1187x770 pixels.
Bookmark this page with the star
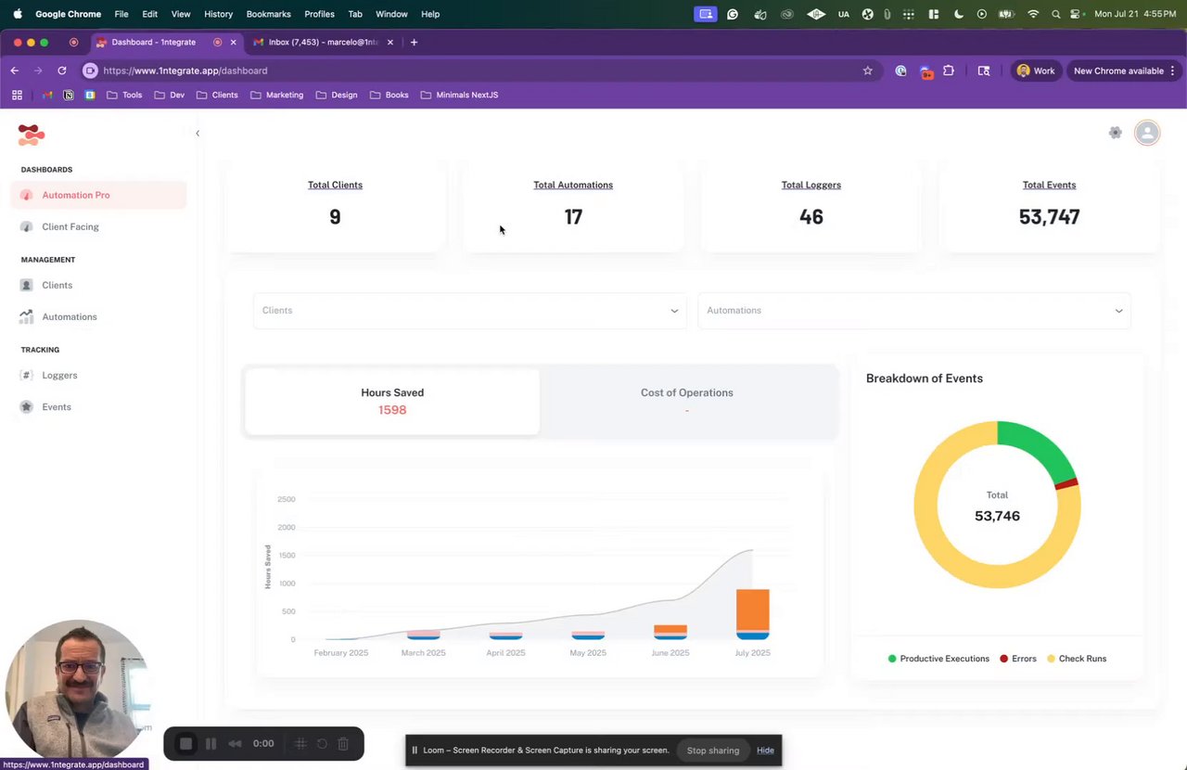(x=868, y=71)
